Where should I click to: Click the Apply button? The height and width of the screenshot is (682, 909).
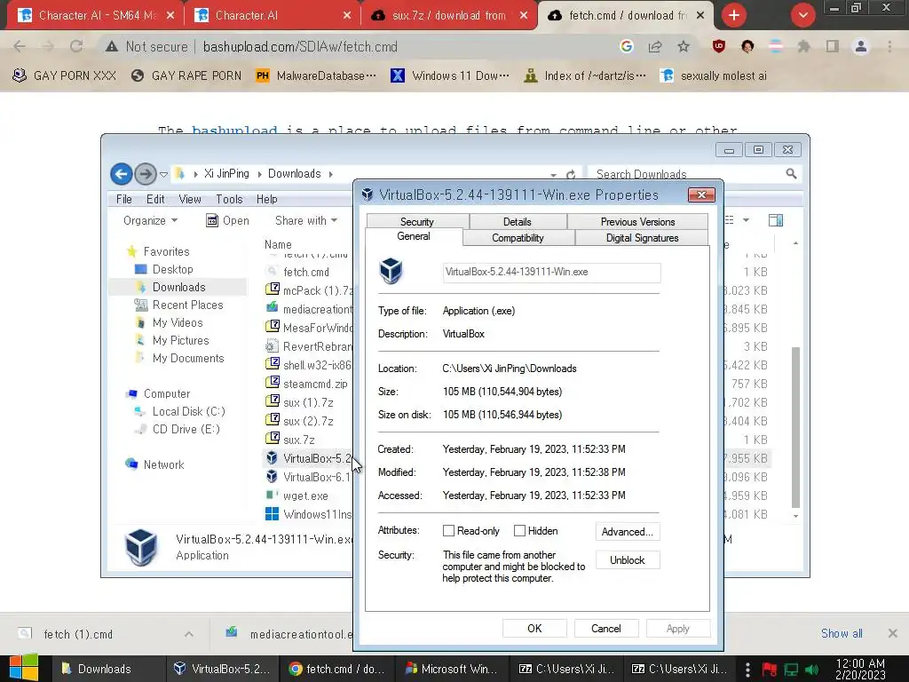coord(677,629)
